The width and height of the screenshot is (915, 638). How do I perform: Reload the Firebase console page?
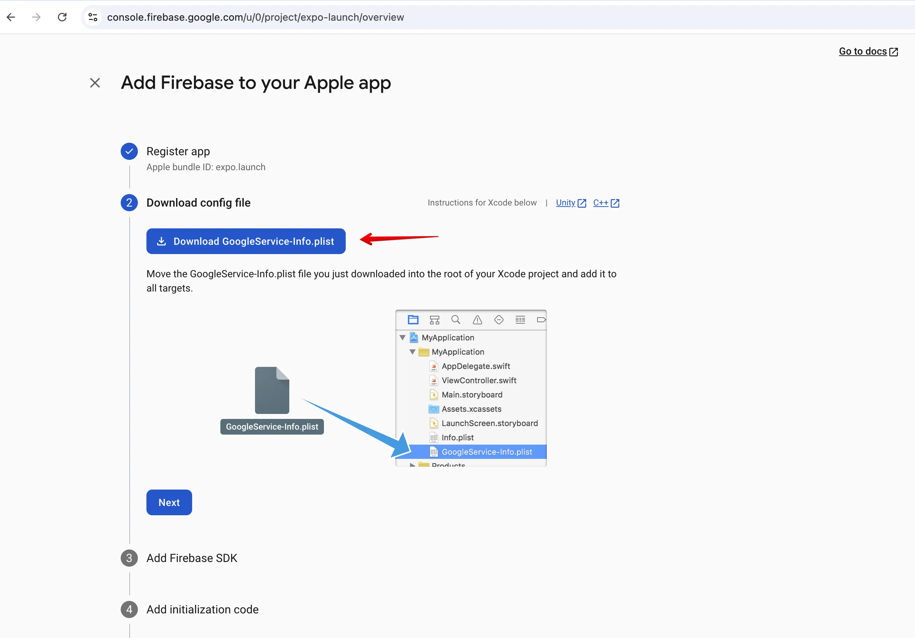pos(62,17)
